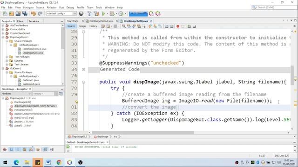Image resolution: width=298 pixels, height=167 pixels.
Task: Collapse the javadoc comment fold at line 28
Action: click(83, 32)
